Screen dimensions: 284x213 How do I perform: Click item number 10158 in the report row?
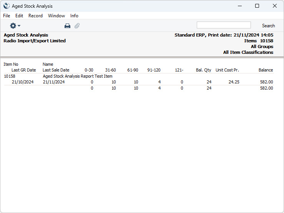click(10, 76)
